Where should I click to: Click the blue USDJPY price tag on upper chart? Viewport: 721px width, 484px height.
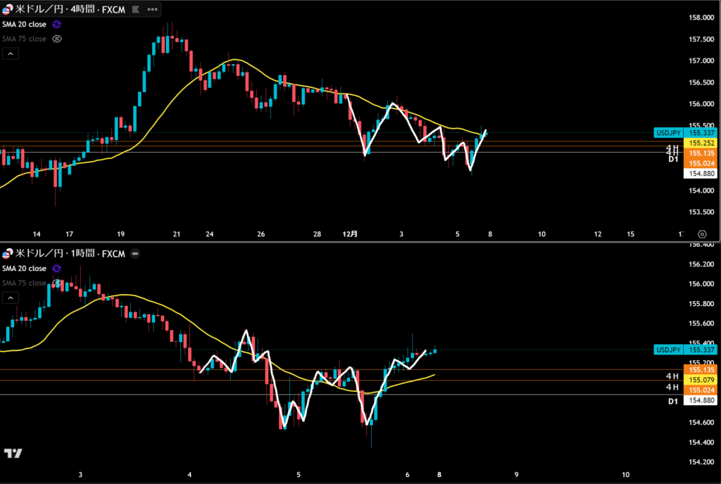pos(667,132)
